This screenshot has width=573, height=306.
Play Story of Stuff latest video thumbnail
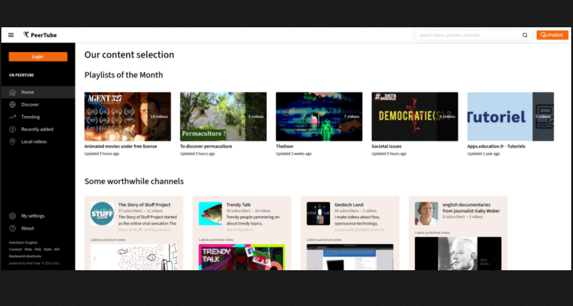[134, 257]
